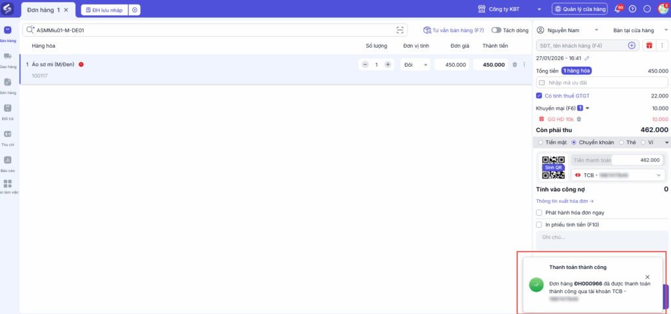The height and width of the screenshot is (314, 671).
Task: Open the Đôi unit dropdown
Action: click(415, 65)
